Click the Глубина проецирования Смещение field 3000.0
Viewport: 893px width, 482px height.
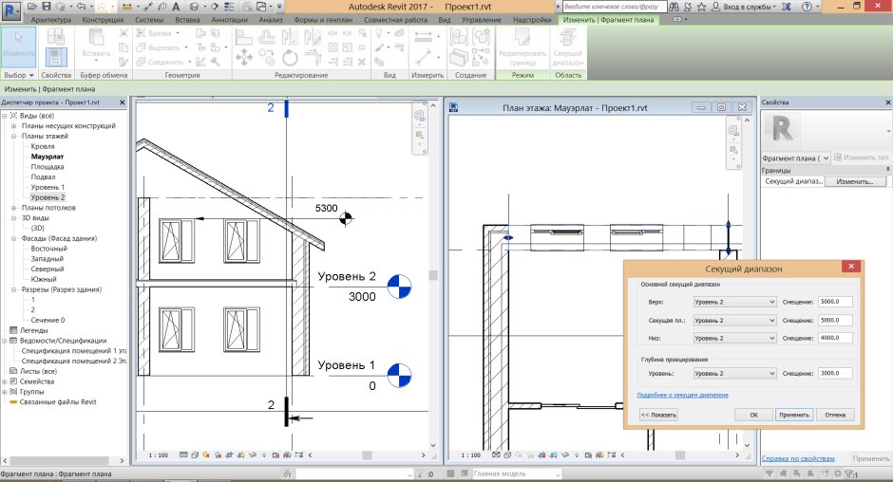tap(835, 373)
